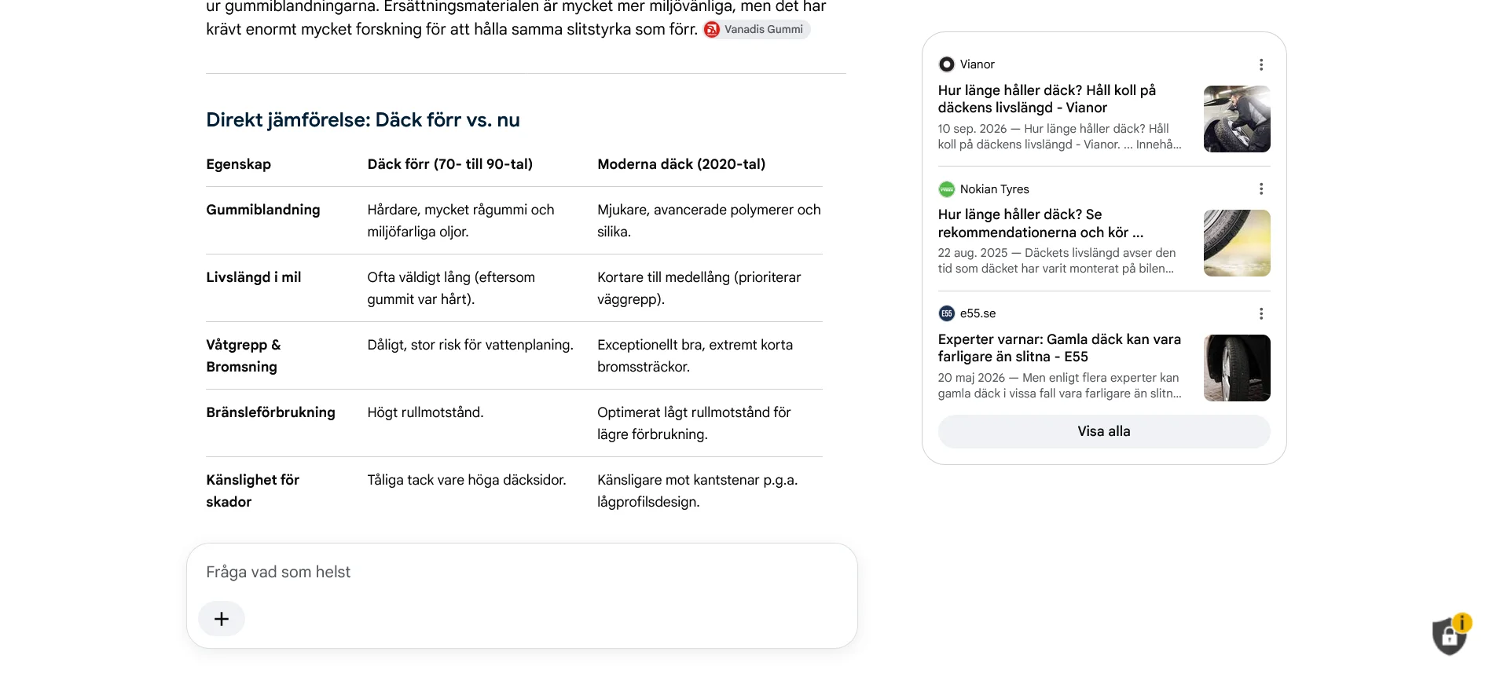Image resolution: width=1493 pixels, height=681 pixels.
Task: Select the Livslängd i mil row label
Action: [254, 277]
